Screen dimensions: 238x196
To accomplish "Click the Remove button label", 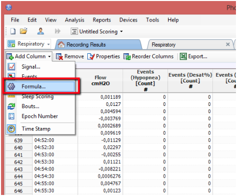I will [x=74, y=56].
